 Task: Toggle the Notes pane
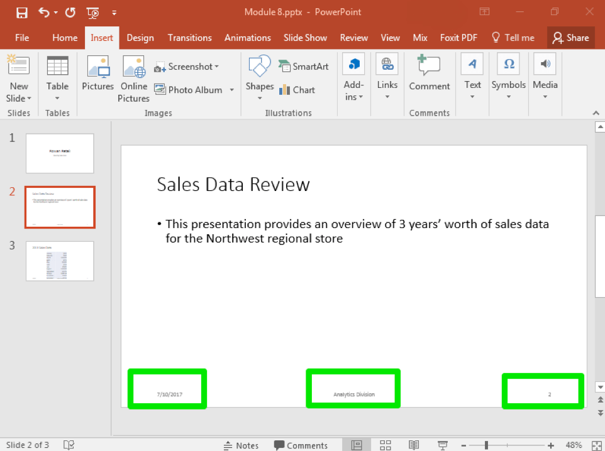coord(241,445)
